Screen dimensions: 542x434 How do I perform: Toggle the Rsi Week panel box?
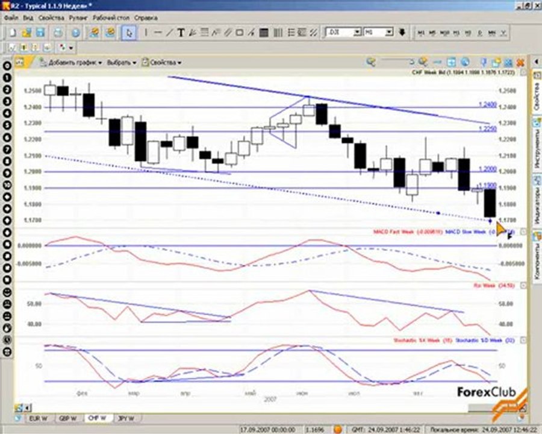[x=523, y=286]
